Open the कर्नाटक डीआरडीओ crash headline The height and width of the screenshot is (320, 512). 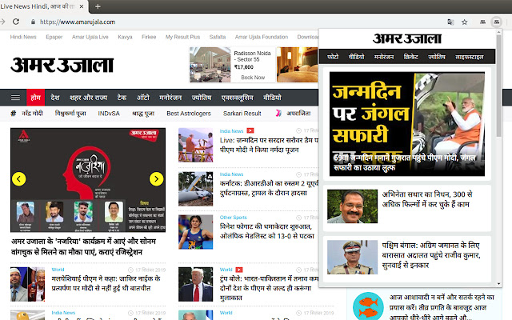click(x=269, y=188)
